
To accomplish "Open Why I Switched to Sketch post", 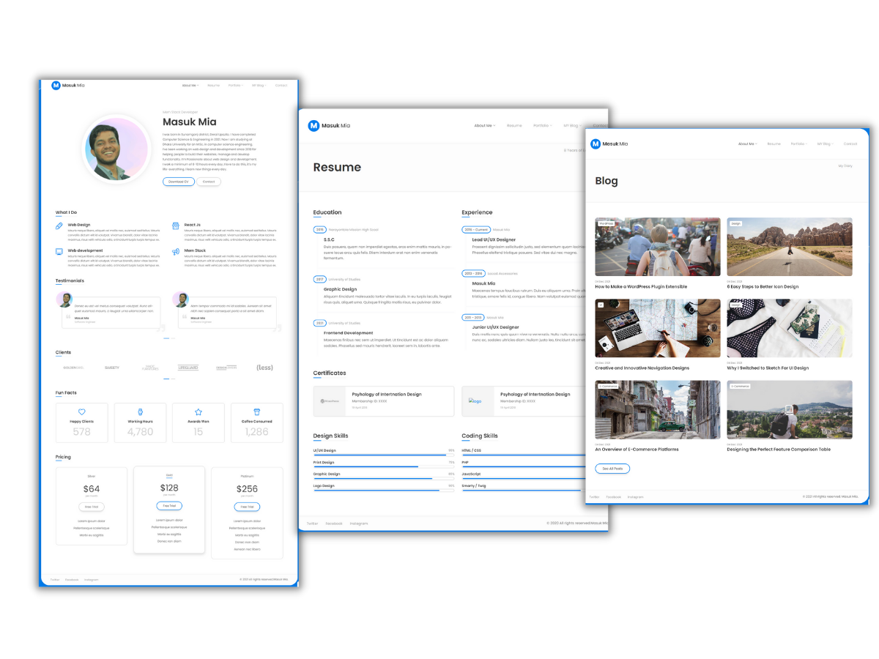I will coord(768,368).
